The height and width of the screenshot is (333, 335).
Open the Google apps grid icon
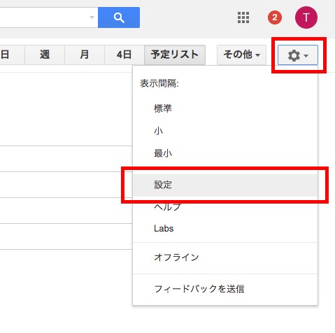pos(243,17)
